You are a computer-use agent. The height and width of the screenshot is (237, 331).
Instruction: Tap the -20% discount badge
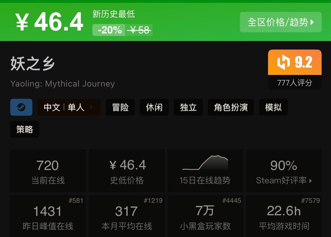pyautogui.click(x=109, y=30)
